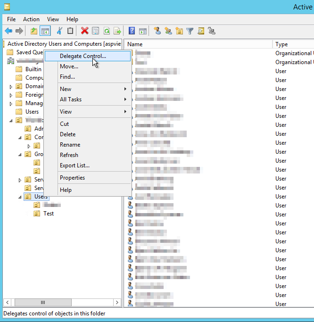Screen dimensions: 314x322
Task: Open Help via the blue question mark icon
Action: (132, 31)
